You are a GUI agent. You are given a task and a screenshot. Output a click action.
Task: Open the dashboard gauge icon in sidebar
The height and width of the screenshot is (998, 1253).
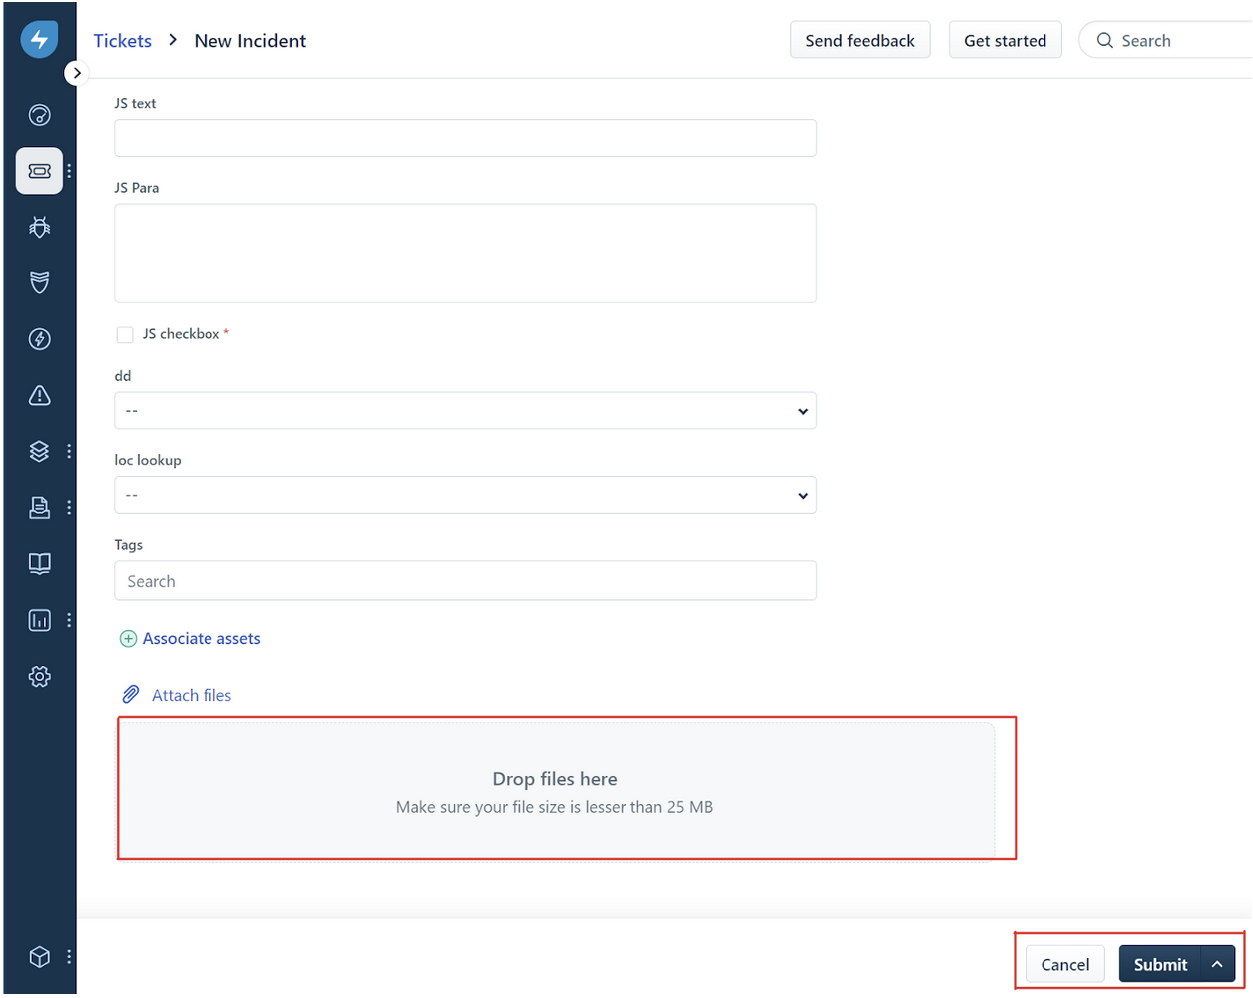pyautogui.click(x=39, y=115)
